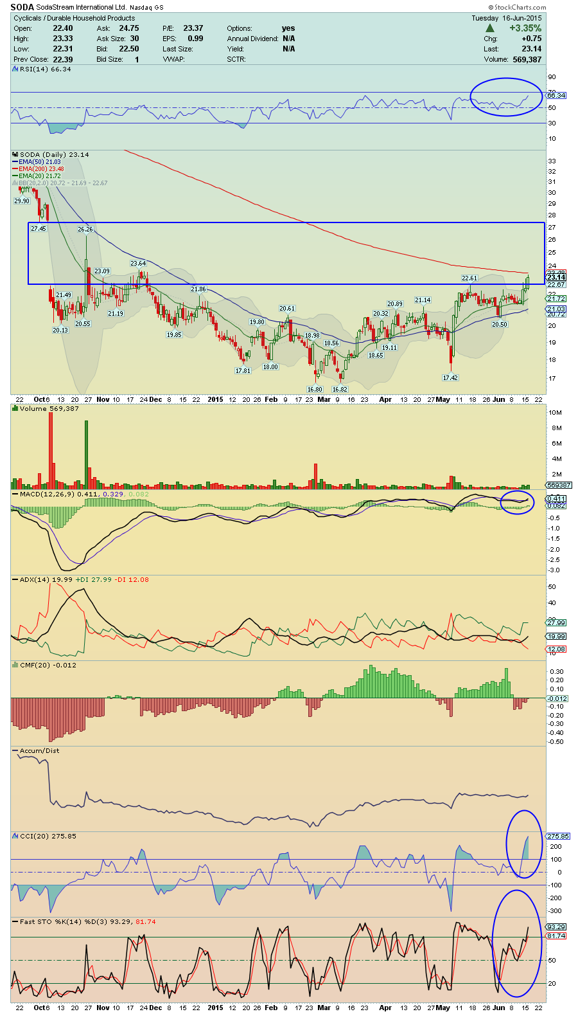Click the Fast STO legend dash marker
This screenshot has width=578, height=1014.
click(x=15, y=921)
